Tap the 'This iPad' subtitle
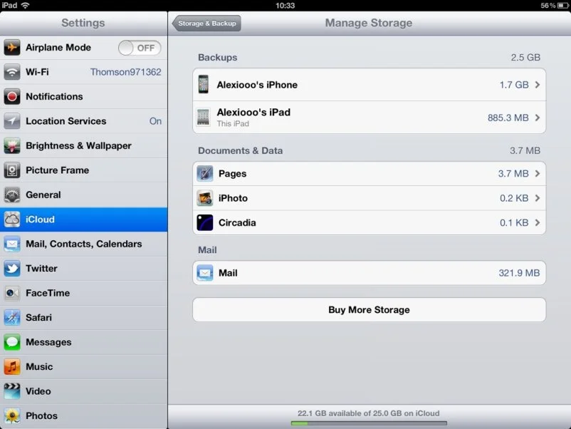571x429 pixels. [233, 123]
